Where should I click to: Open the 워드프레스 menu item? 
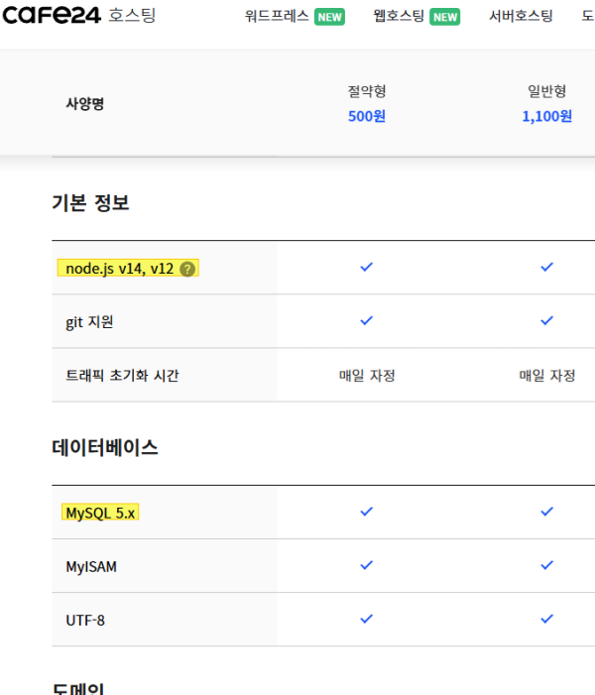click(x=277, y=17)
